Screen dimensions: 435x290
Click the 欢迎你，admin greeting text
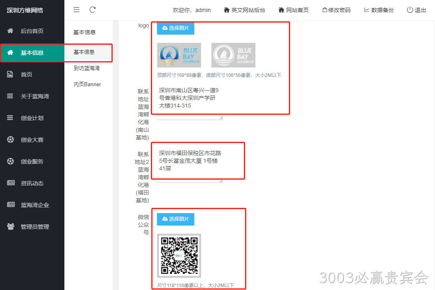[192, 10]
